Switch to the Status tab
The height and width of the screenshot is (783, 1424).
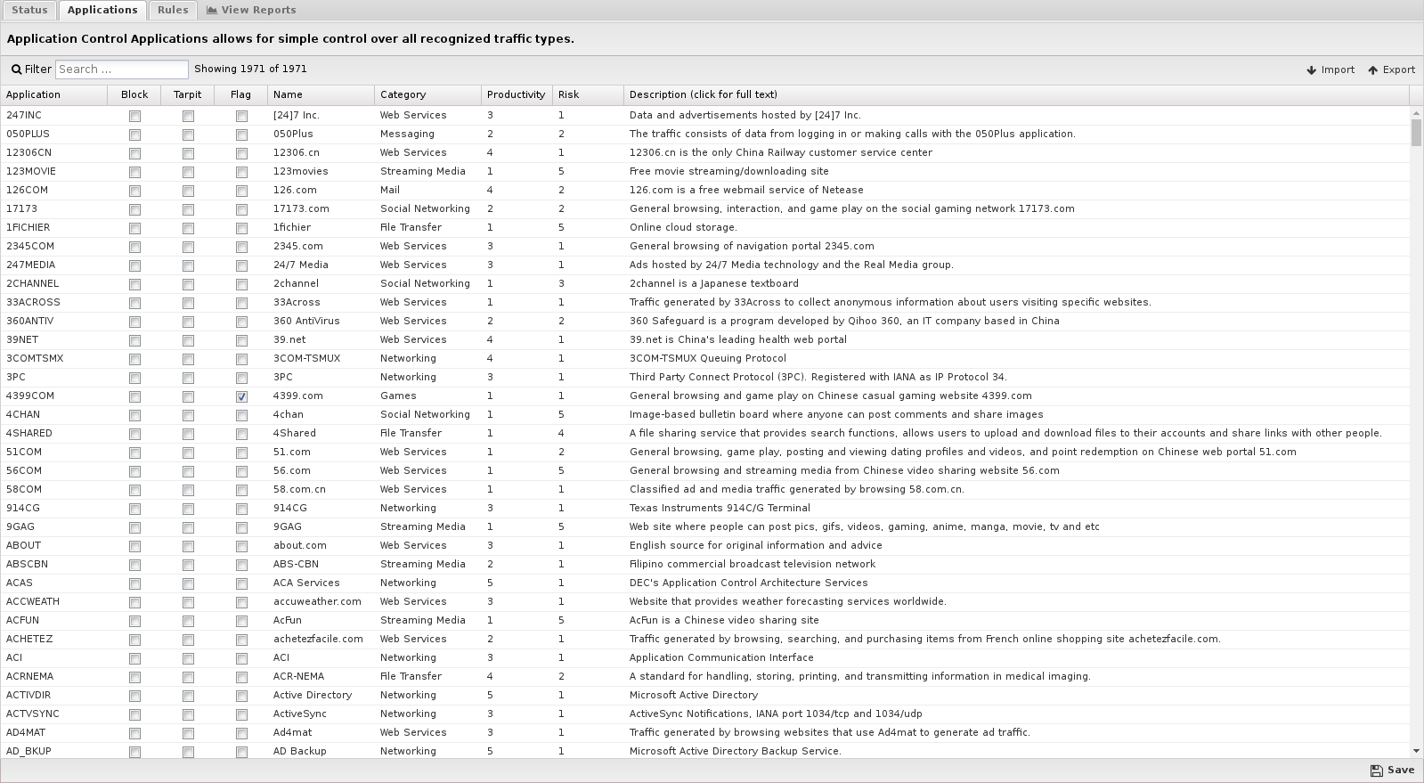coord(29,10)
